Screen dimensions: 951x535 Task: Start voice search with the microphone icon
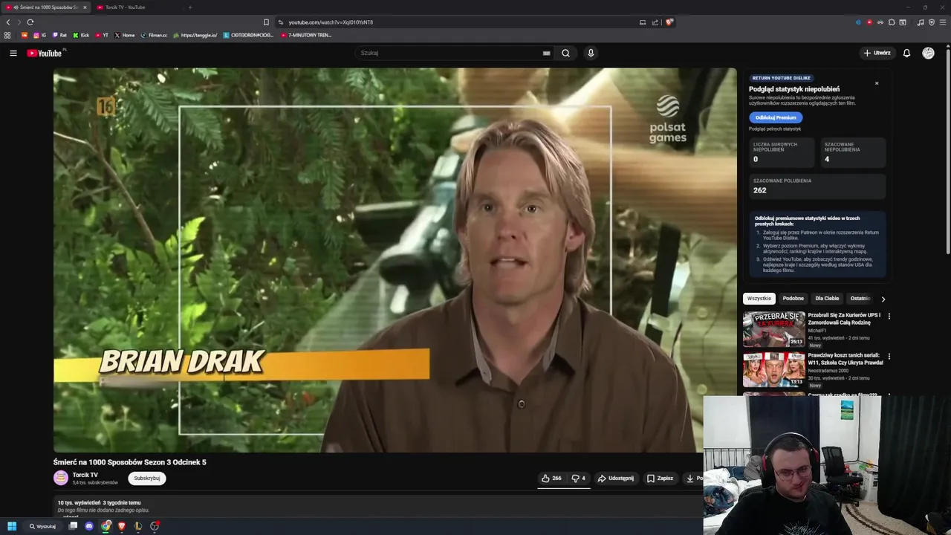pyautogui.click(x=591, y=53)
